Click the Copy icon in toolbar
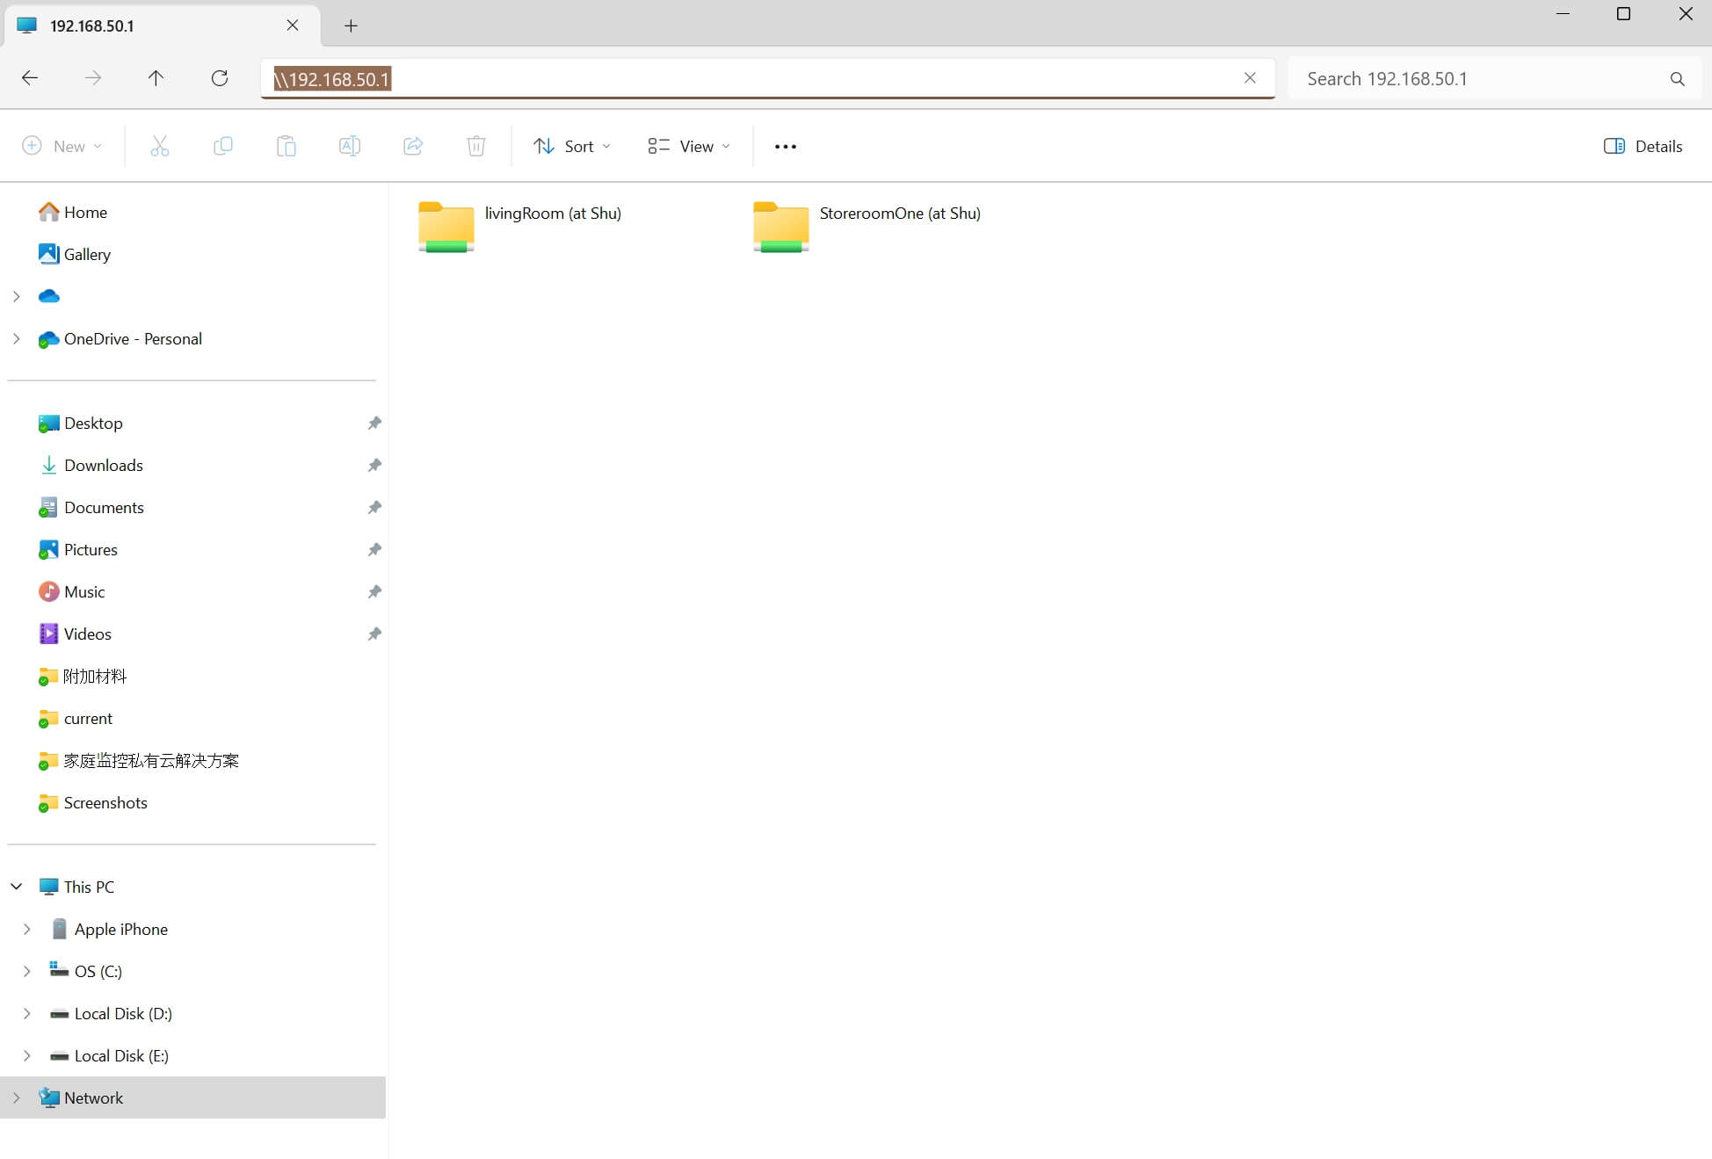1712x1159 pixels. point(223,146)
